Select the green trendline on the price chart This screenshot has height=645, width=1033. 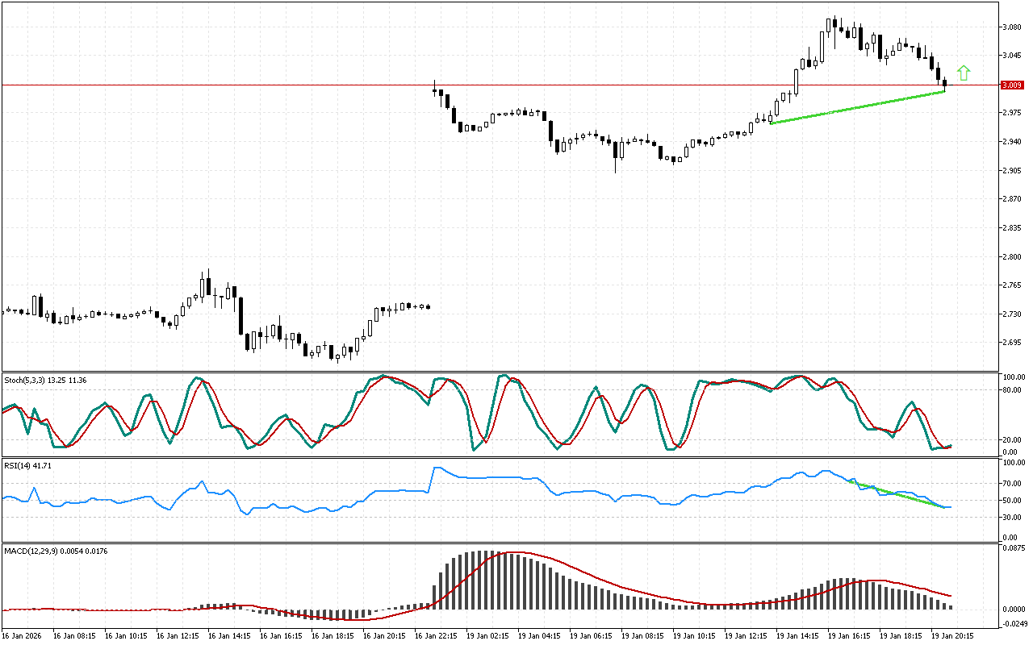point(857,107)
